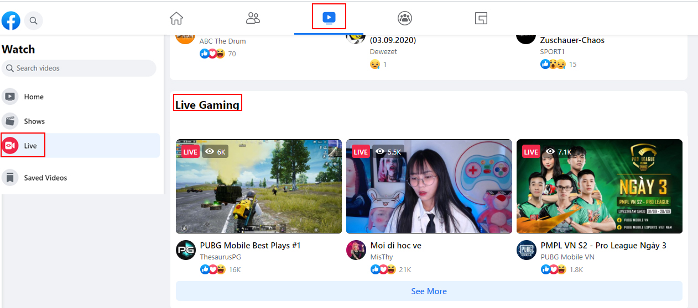Click the Facebook logo
The image size is (698, 308).
(x=11, y=20)
